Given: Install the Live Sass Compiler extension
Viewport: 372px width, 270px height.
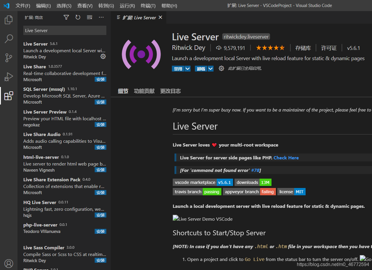Looking at the screenshot, I should [x=101, y=260].
